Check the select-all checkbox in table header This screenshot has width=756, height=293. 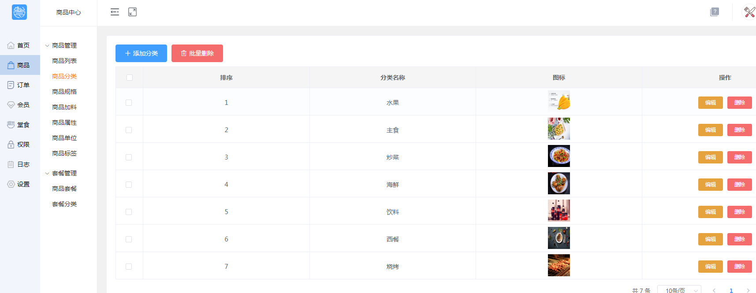[129, 78]
